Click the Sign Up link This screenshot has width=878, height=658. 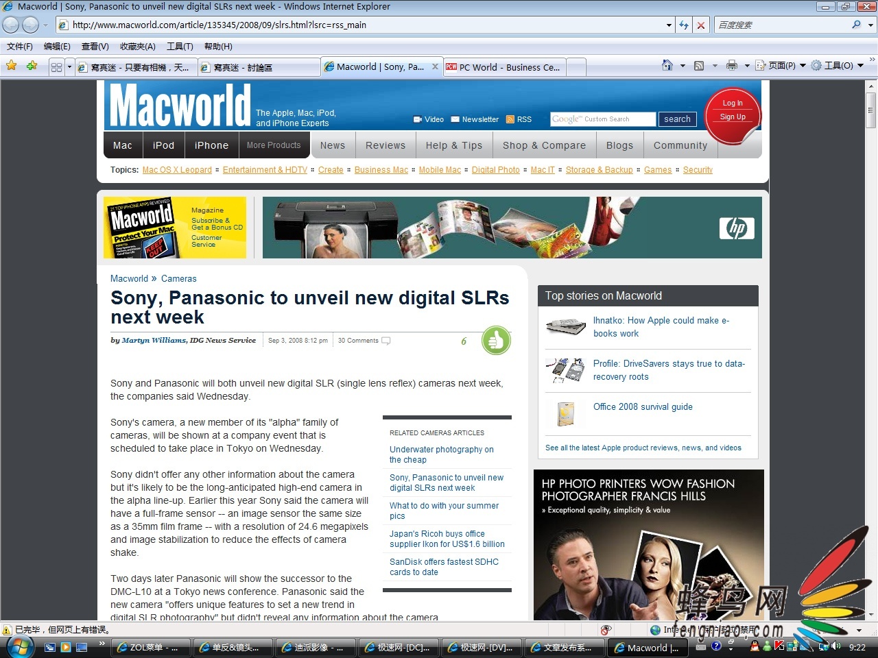(x=733, y=117)
